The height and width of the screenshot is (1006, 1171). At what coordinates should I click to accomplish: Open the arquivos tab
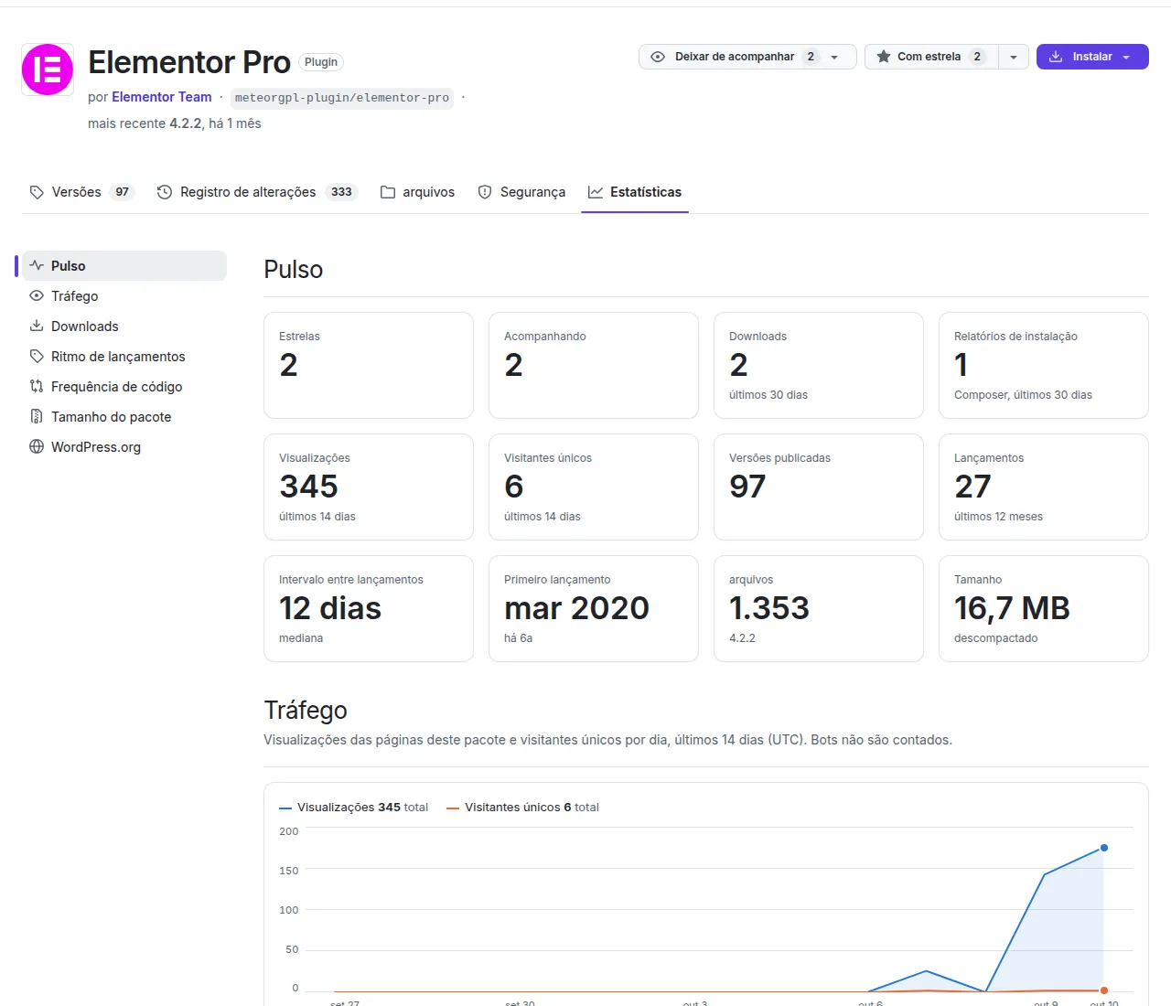(418, 192)
